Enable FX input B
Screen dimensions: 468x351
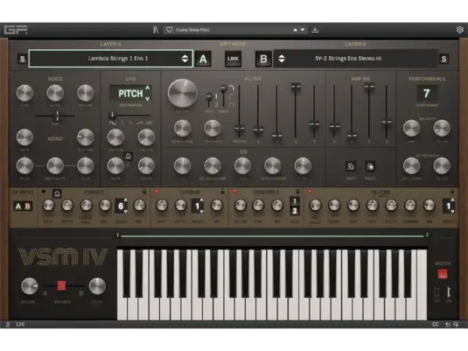point(27,206)
